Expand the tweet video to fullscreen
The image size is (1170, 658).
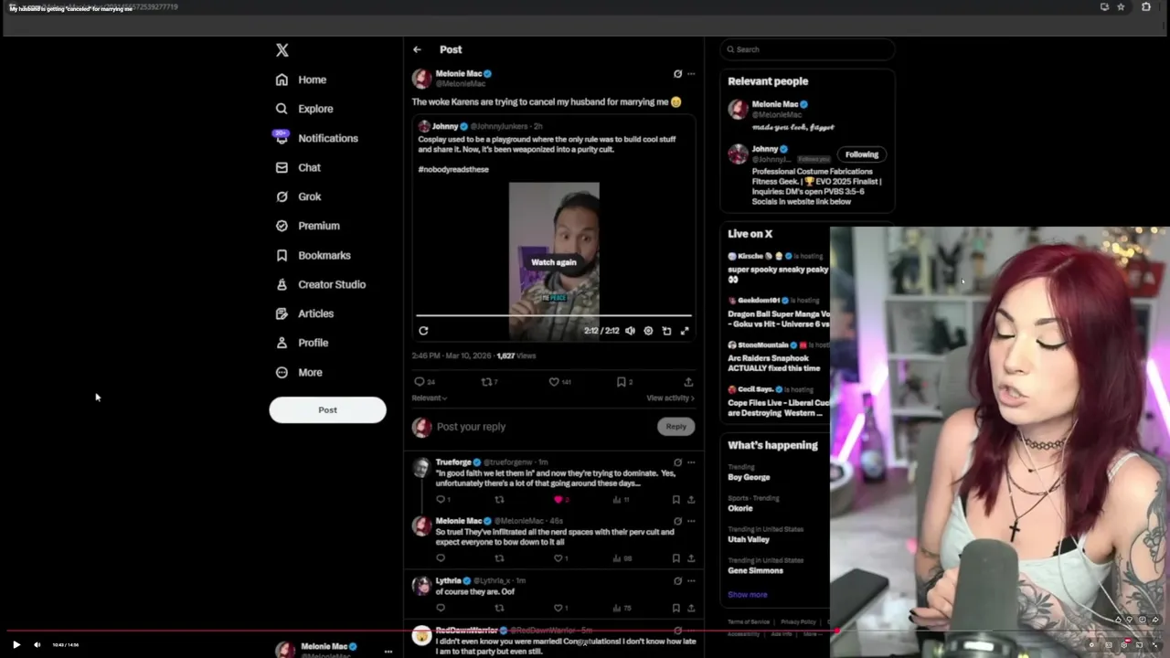click(684, 331)
